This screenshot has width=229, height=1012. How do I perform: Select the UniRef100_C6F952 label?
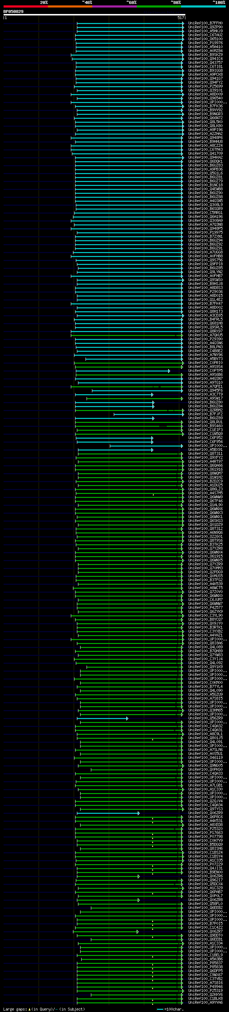coord(205,438)
